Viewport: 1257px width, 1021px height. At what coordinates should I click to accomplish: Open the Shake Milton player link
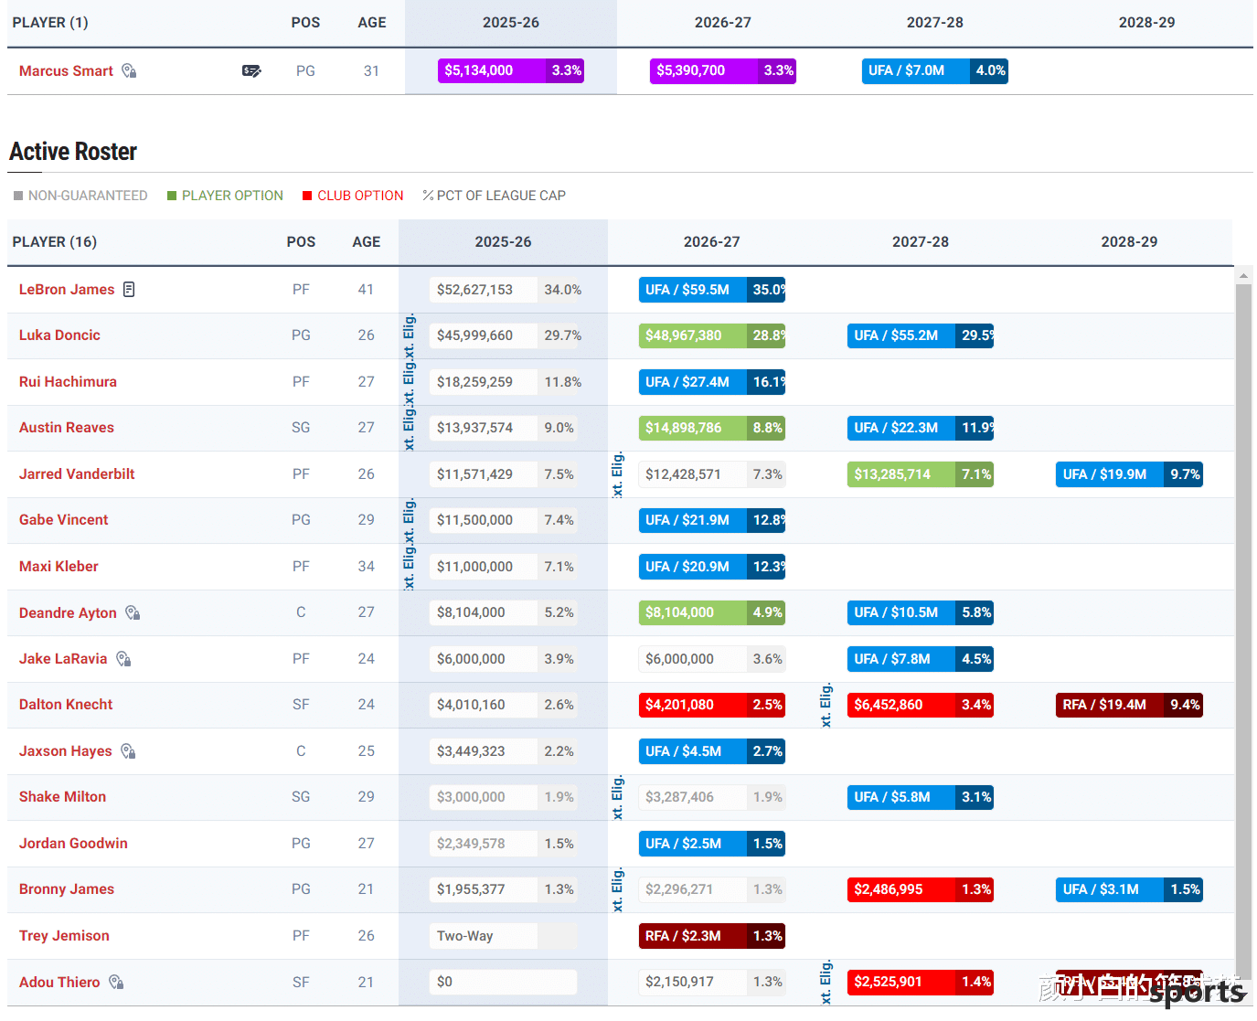point(62,796)
